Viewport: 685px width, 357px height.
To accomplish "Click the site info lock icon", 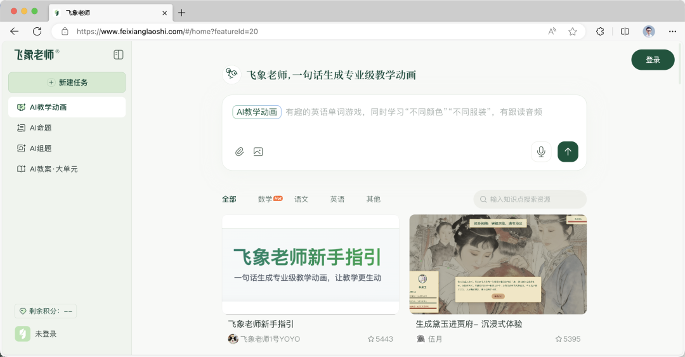I will point(65,32).
